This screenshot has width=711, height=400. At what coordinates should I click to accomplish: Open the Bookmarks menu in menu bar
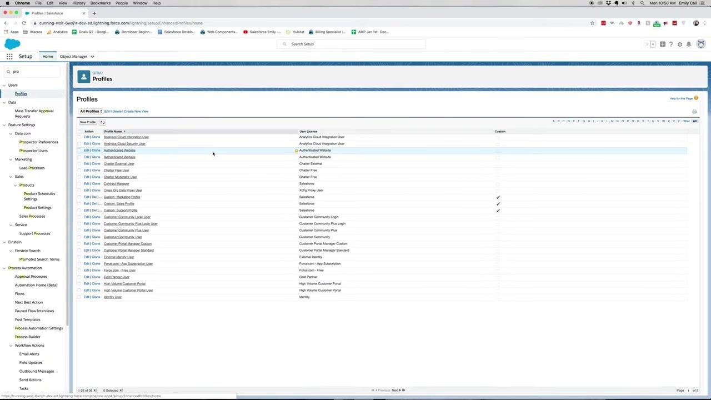[x=101, y=3]
